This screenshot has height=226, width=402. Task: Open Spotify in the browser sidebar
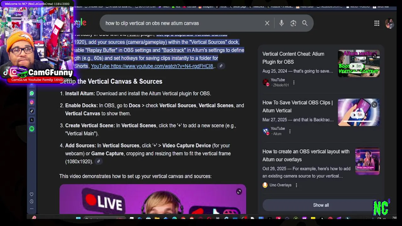32,129
